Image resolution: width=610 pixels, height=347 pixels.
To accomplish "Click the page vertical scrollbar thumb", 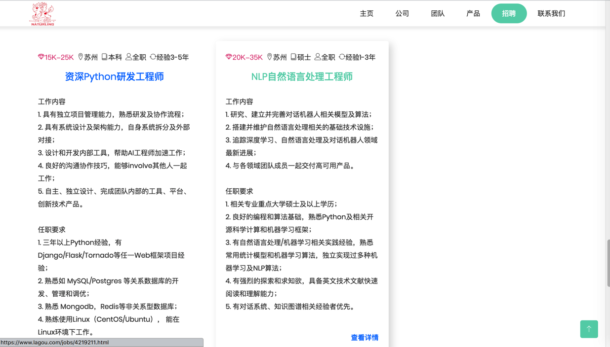I will [608, 263].
